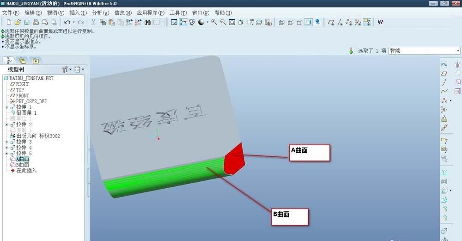Open the 文件(F) menu
Image resolution: width=462 pixels, height=241 pixels.
point(11,13)
